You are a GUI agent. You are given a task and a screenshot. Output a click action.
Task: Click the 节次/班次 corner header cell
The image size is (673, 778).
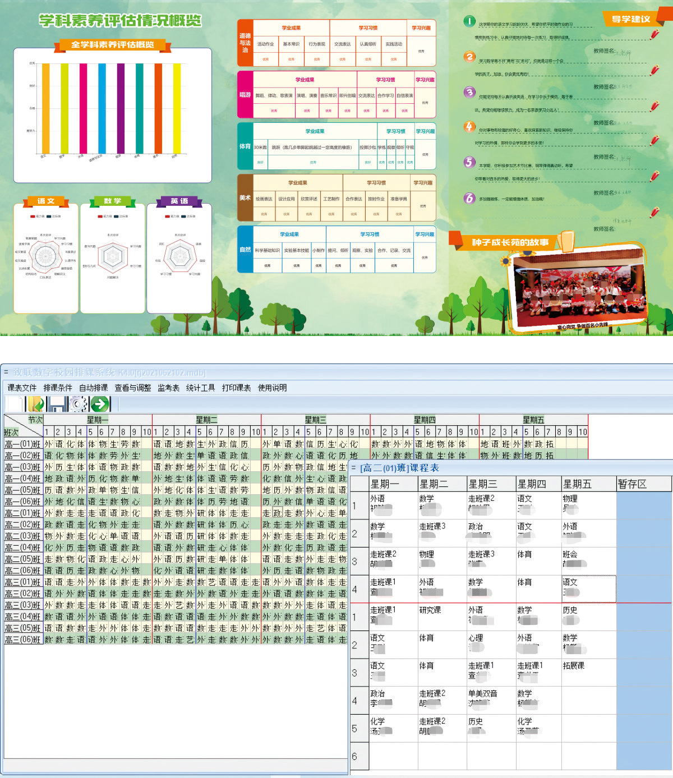(24, 426)
